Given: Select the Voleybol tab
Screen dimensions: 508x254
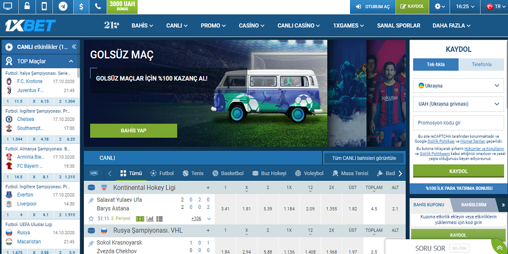Looking at the screenshot, I should (x=309, y=173).
